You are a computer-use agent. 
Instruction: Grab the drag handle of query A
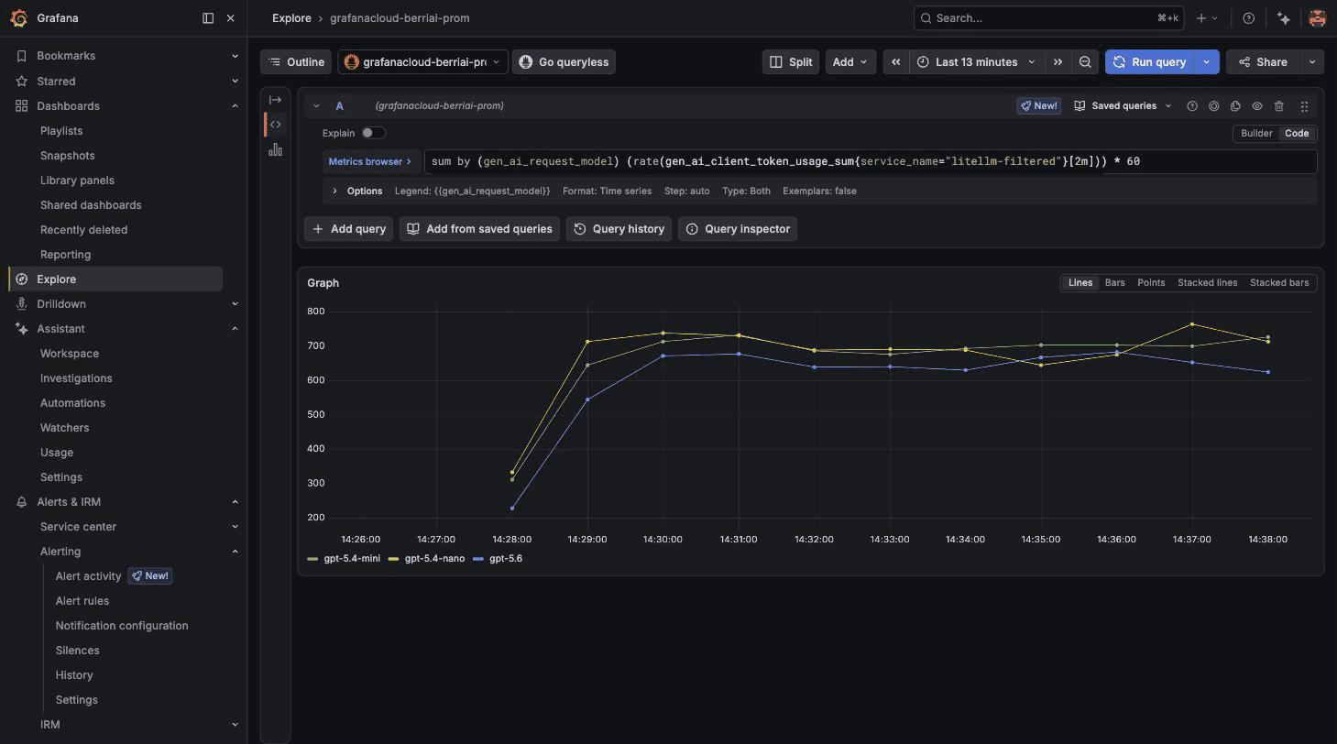[x=1304, y=106]
